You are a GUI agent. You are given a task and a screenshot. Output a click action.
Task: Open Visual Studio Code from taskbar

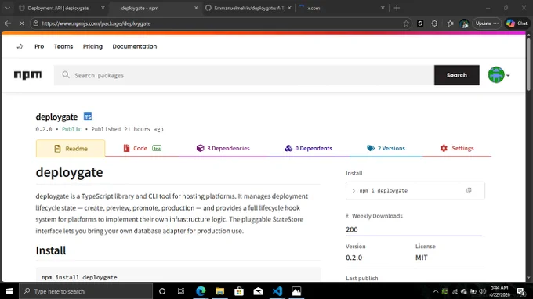pyautogui.click(x=277, y=291)
